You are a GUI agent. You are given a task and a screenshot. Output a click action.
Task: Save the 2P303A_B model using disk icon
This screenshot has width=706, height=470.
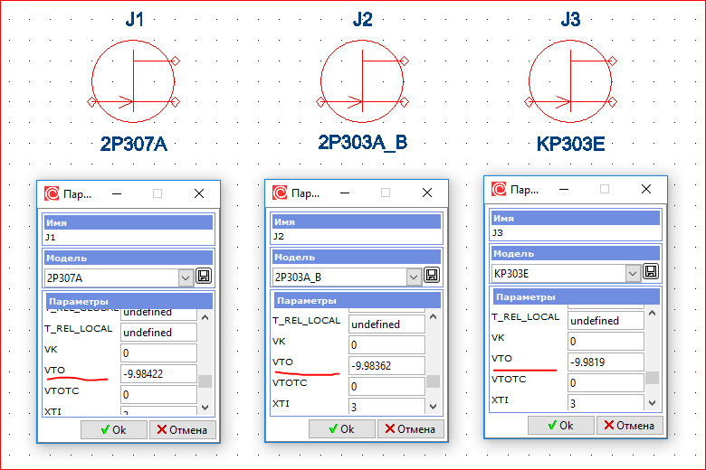[432, 276]
